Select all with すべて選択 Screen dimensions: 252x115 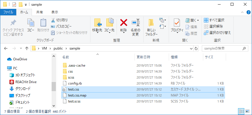[214, 20]
